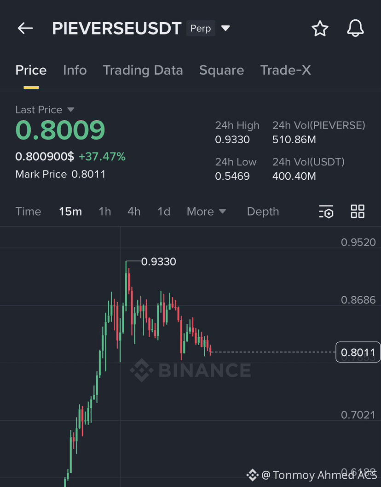Switch to the Info tab
This screenshot has width=381, height=487.
coord(75,70)
